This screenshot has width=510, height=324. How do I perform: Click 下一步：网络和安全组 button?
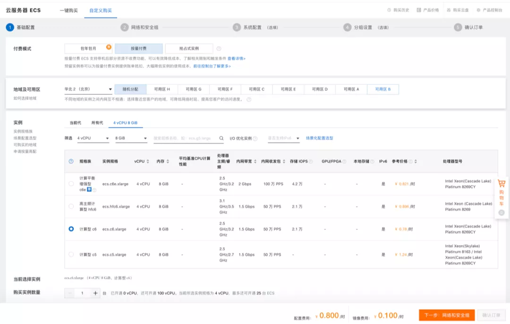click(x=447, y=315)
